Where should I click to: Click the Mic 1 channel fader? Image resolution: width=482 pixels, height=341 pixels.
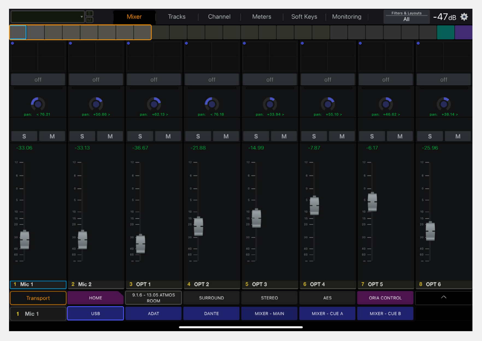coord(25,240)
